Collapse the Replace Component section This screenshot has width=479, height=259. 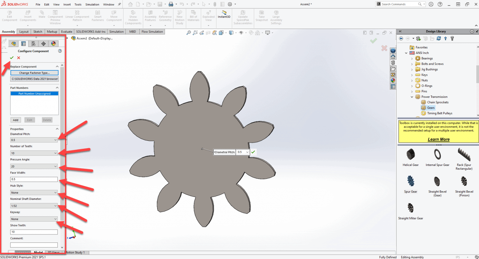pyautogui.click(x=57, y=67)
